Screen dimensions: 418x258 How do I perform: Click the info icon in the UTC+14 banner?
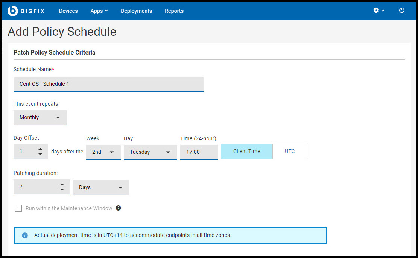tap(24, 235)
